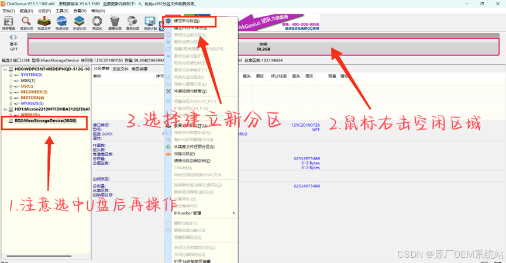Select the RECOVERY(3) partition label
The image size is (506, 263).
point(34,92)
